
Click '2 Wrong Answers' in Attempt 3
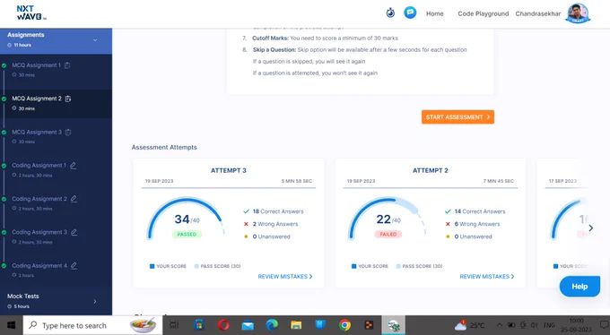pyautogui.click(x=275, y=224)
